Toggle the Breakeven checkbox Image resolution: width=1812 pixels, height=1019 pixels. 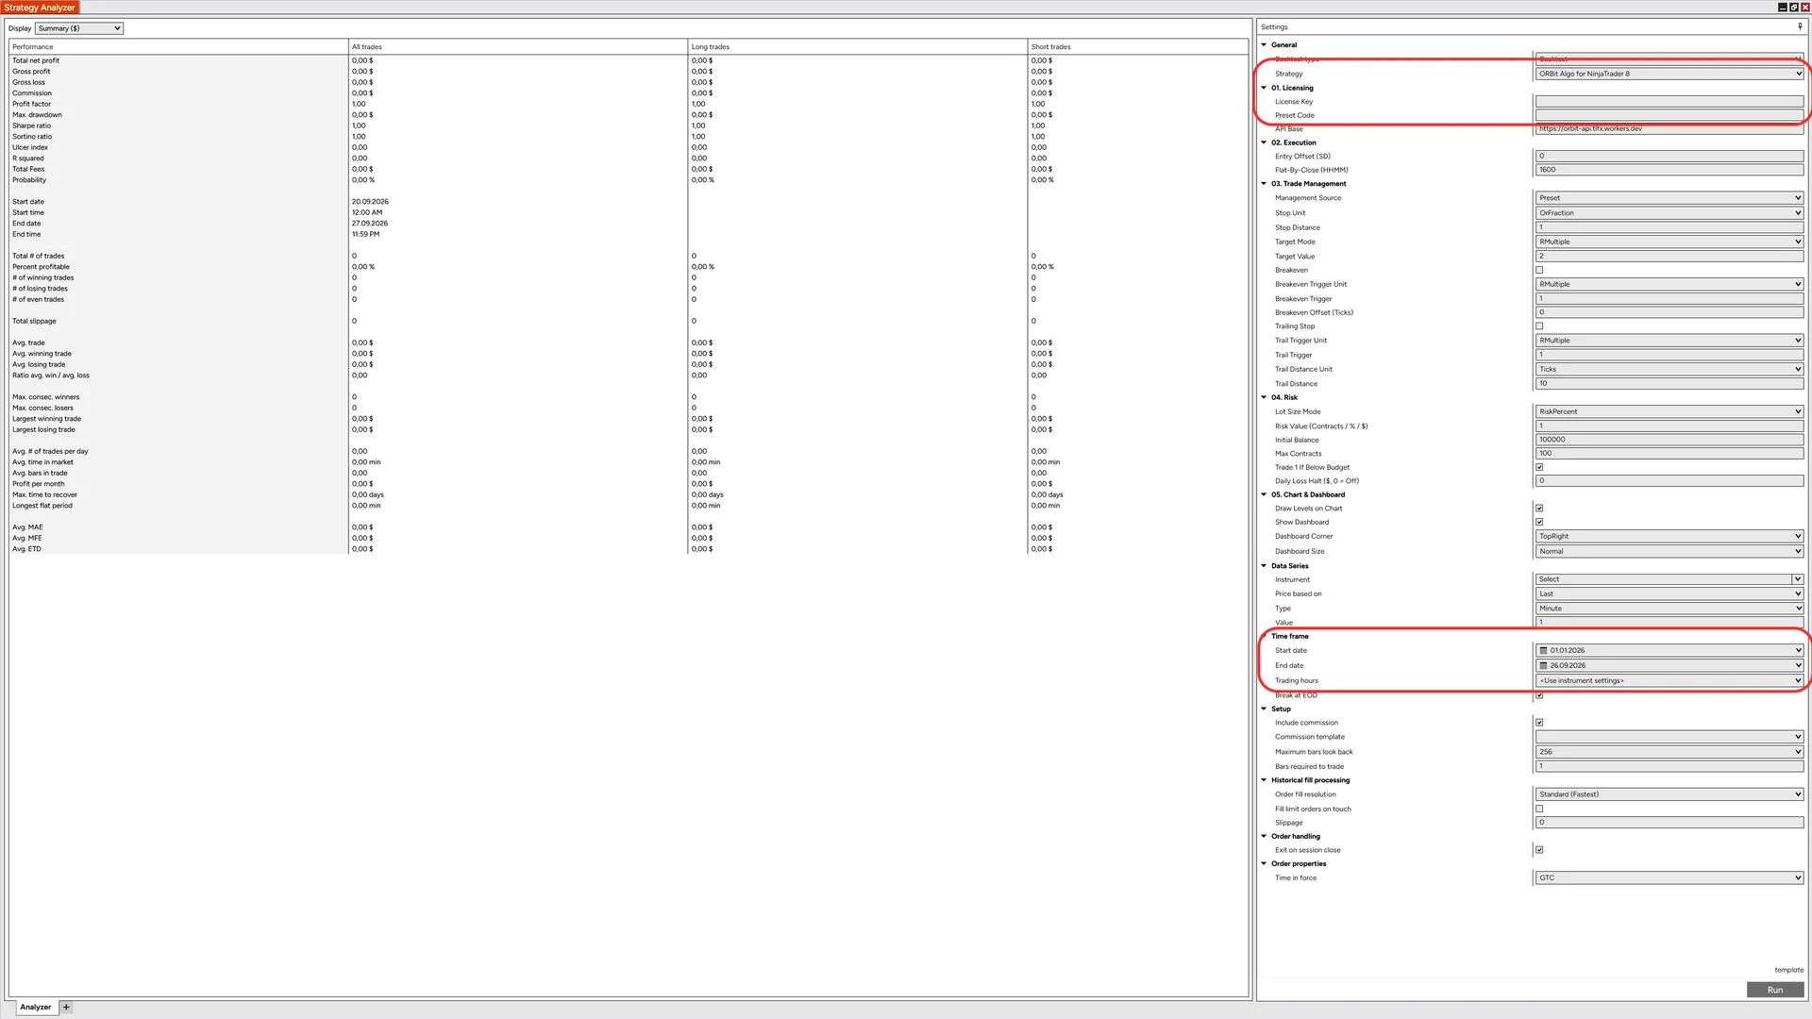1539,270
